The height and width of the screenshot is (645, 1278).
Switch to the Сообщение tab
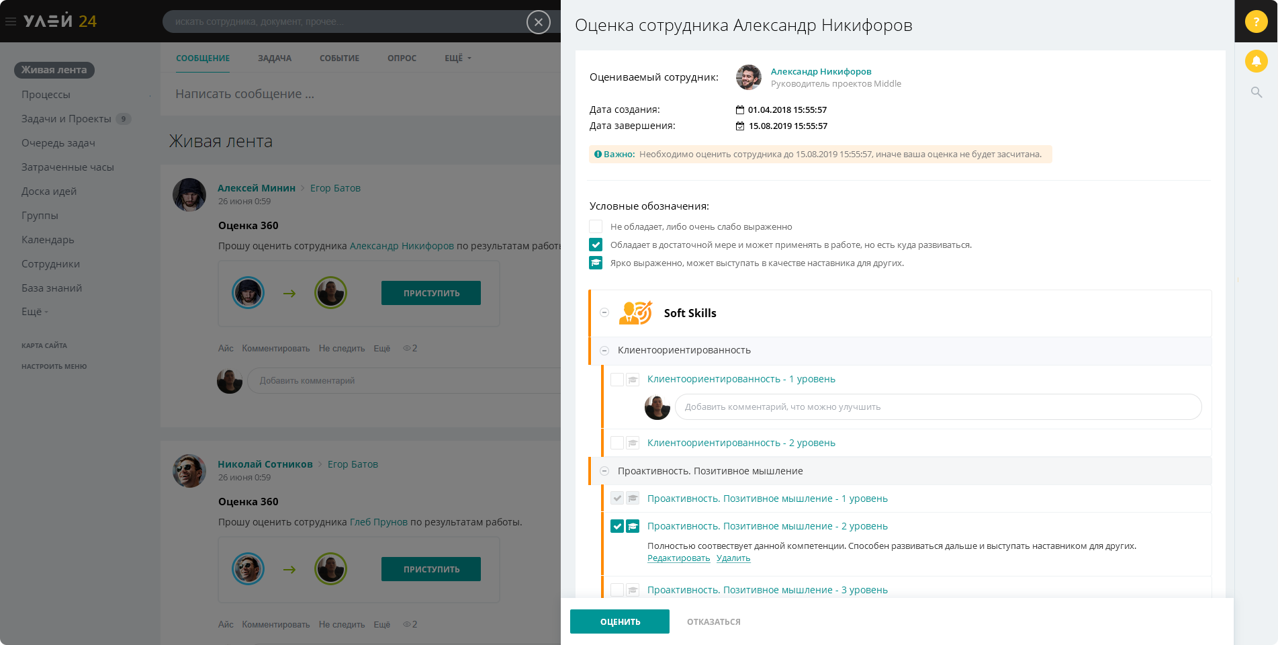tap(203, 58)
